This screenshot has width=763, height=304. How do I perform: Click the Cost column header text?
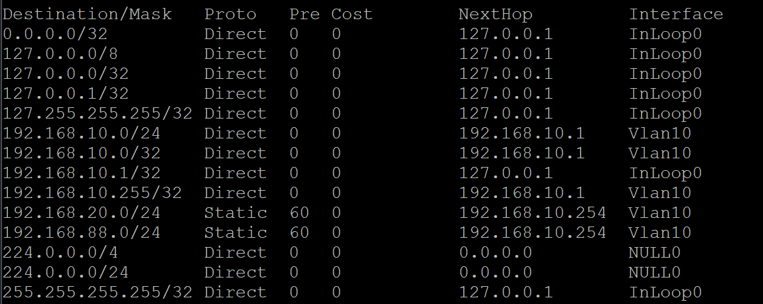pyautogui.click(x=352, y=14)
